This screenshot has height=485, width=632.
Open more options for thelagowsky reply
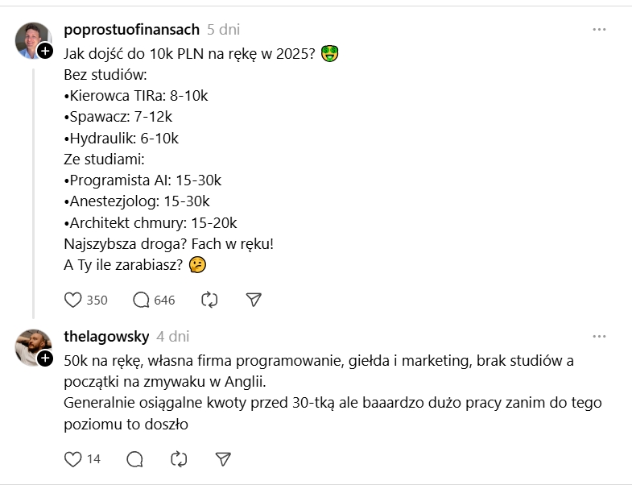tap(599, 336)
